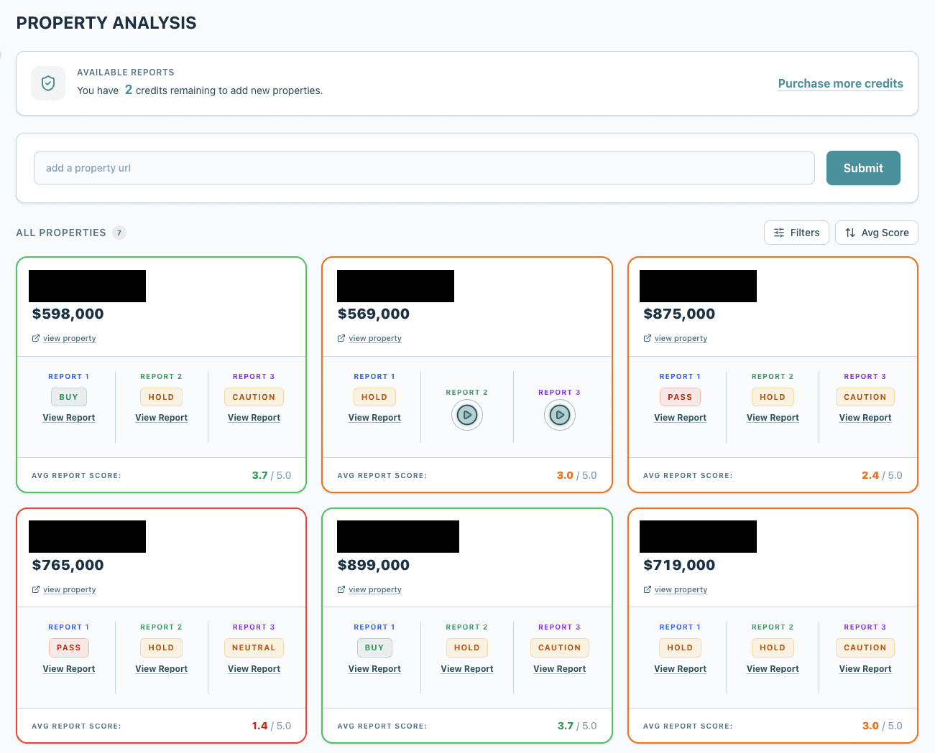
Task: View Report 1 for the $569,000 property
Action: click(374, 418)
